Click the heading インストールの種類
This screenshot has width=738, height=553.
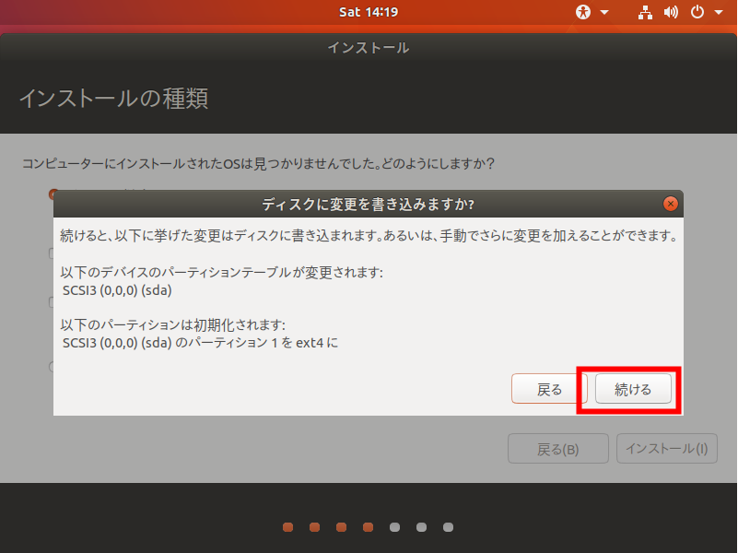coord(113,99)
